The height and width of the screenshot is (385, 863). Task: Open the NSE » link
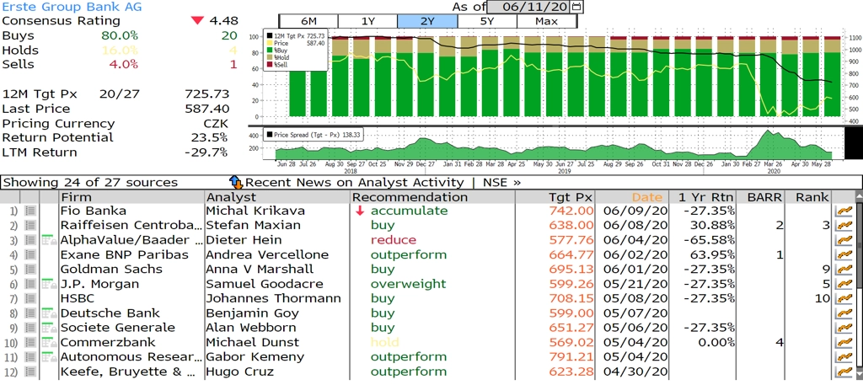(501, 182)
